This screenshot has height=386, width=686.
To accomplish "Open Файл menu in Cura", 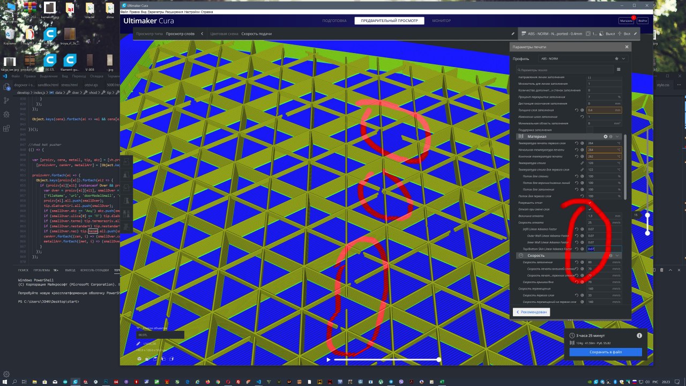I will click(x=124, y=11).
